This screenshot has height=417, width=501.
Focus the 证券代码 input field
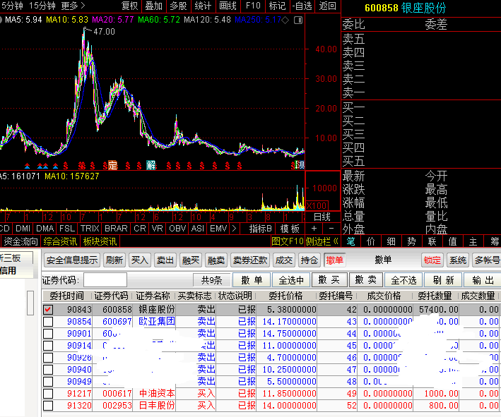click(x=105, y=280)
